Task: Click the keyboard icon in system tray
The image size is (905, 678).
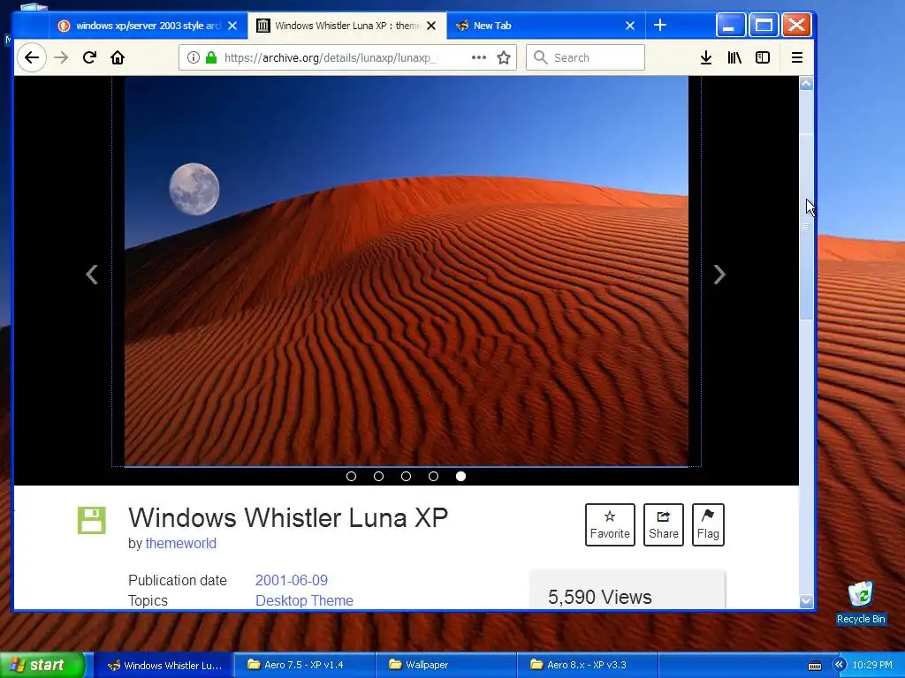Action: pyautogui.click(x=814, y=666)
